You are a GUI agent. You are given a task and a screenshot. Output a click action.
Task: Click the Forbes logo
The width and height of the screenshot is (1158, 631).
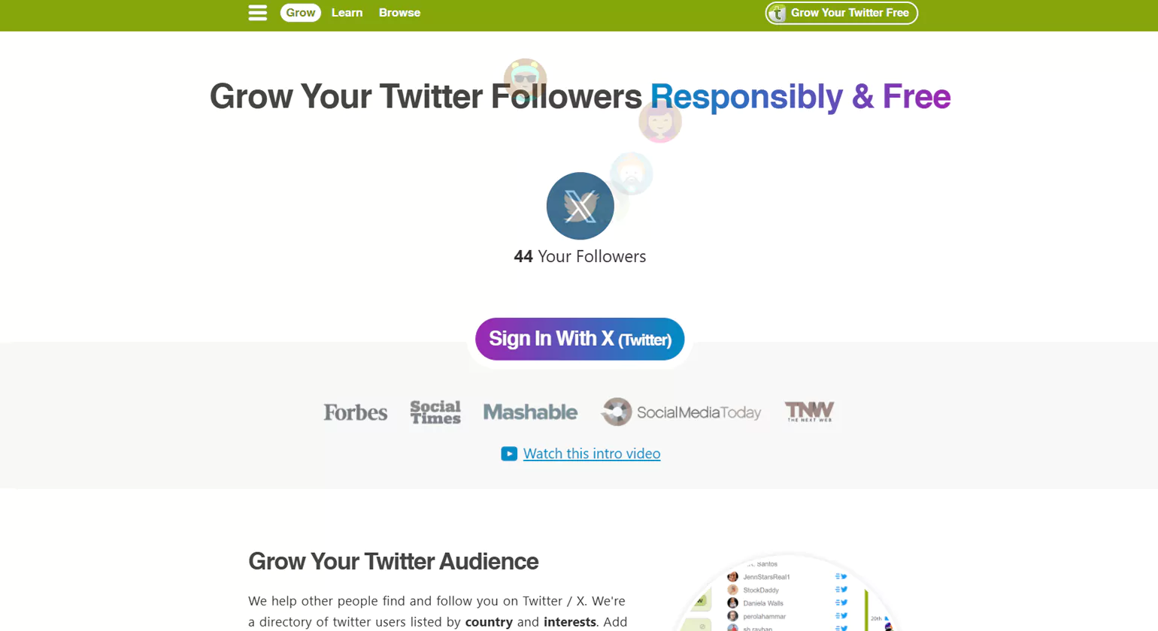356,412
